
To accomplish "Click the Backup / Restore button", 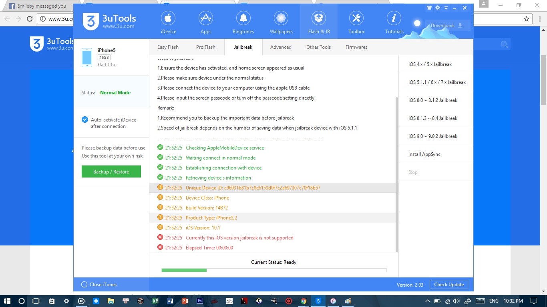I will coord(111,171).
